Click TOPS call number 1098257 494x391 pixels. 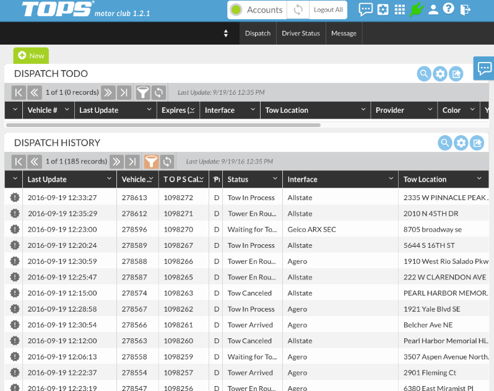[x=178, y=372]
